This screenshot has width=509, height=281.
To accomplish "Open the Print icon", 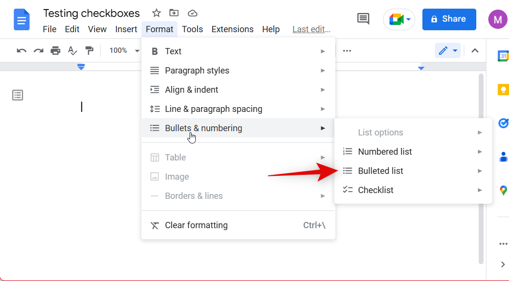I will pos(55,50).
